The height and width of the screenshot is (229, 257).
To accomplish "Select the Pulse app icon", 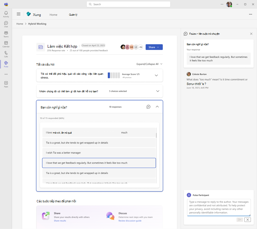I will tap(6, 64).
